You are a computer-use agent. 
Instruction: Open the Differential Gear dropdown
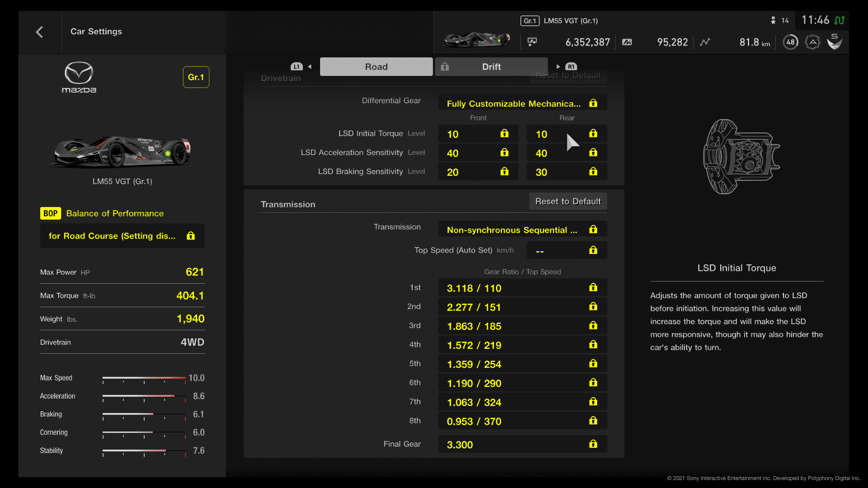click(x=522, y=103)
